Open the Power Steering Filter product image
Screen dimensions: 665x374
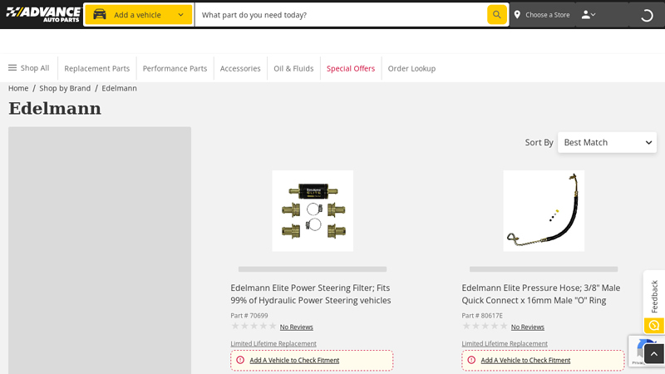[x=313, y=211]
